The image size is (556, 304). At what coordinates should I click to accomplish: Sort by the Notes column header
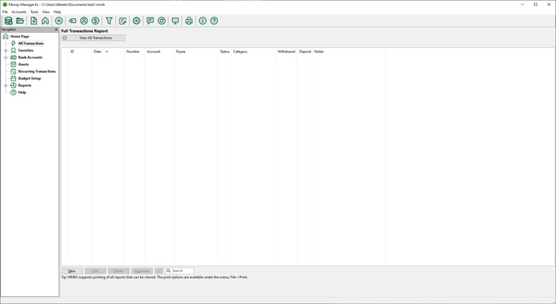[349, 52]
